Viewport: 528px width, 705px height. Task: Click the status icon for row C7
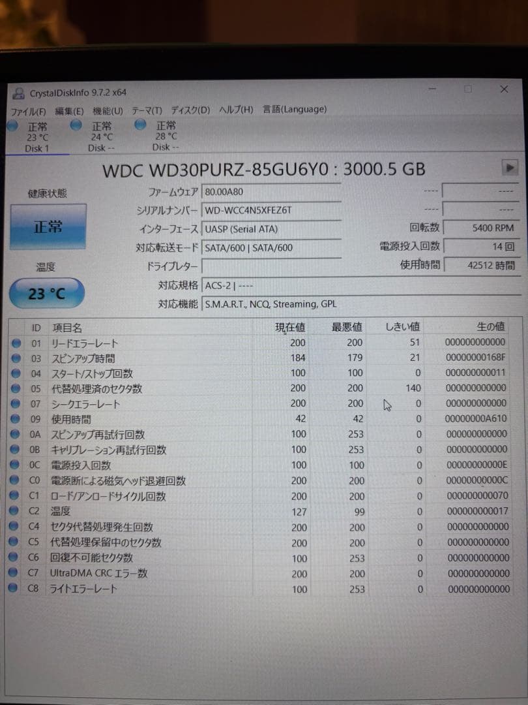coord(13,572)
